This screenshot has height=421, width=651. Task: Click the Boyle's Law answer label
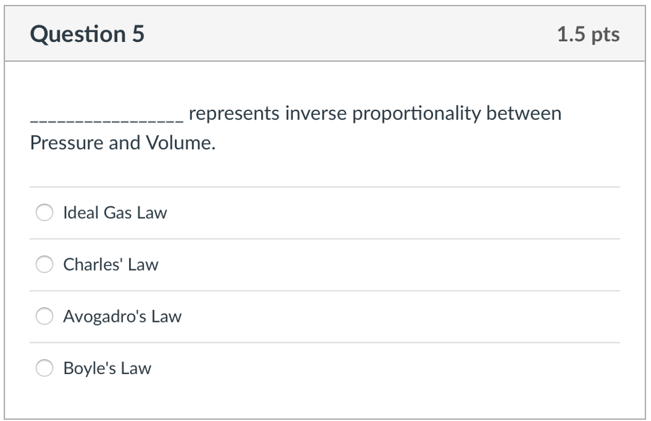pos(106,368)
